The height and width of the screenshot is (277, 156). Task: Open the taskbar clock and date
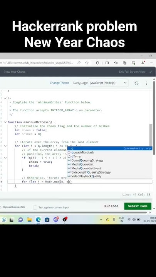pyautogui.click(x=149, y=220)
